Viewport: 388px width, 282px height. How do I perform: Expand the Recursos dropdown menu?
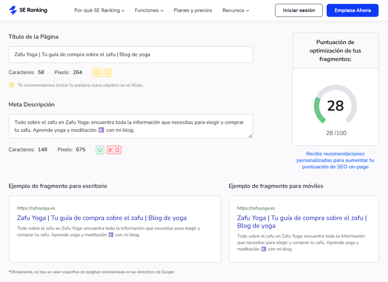pyautogui.click(x=236, y=10)
